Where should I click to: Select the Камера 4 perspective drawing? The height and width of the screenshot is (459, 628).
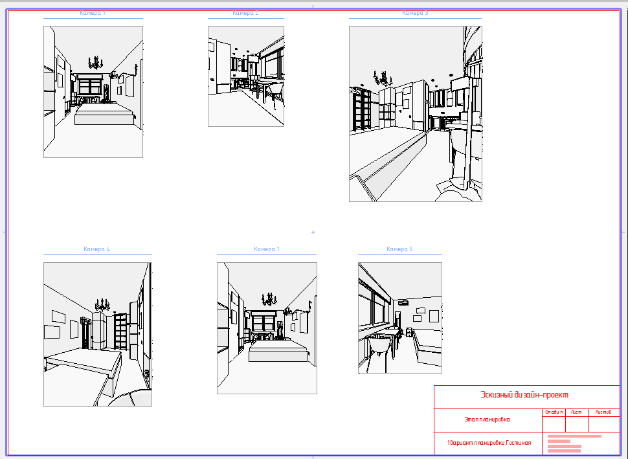(98, 335)
